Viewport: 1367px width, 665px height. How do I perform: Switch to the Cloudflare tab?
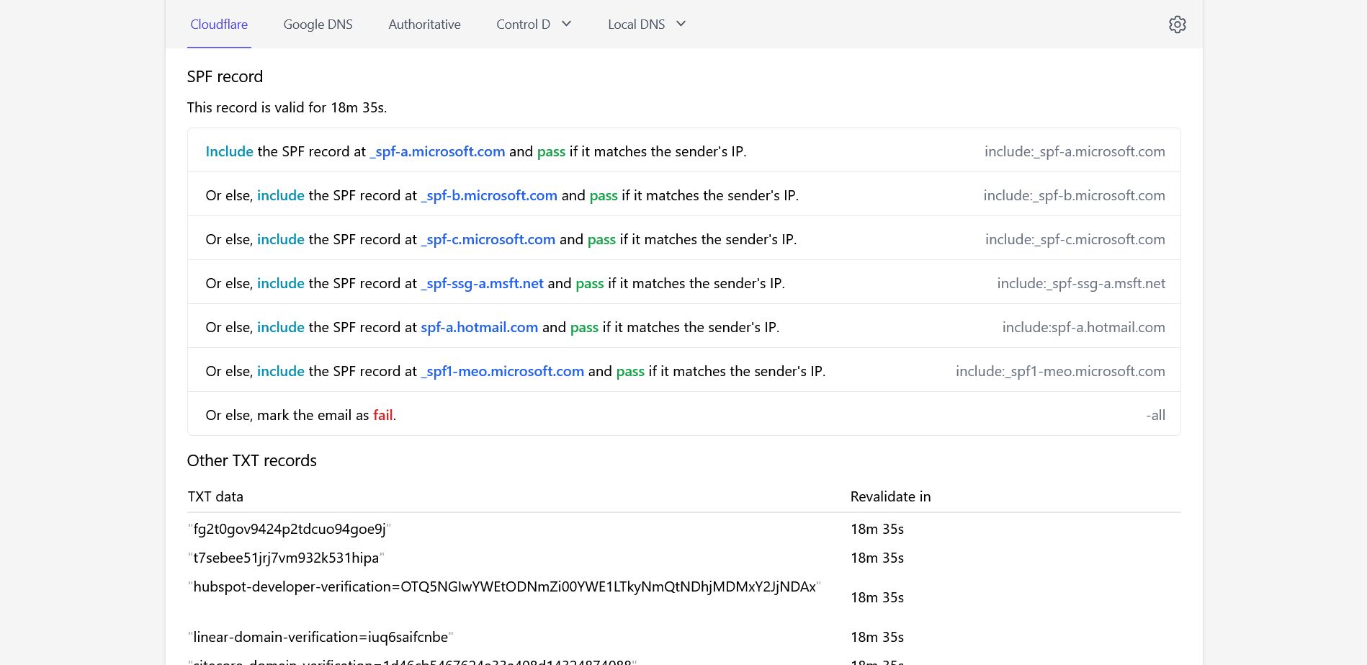click(219, 24)
